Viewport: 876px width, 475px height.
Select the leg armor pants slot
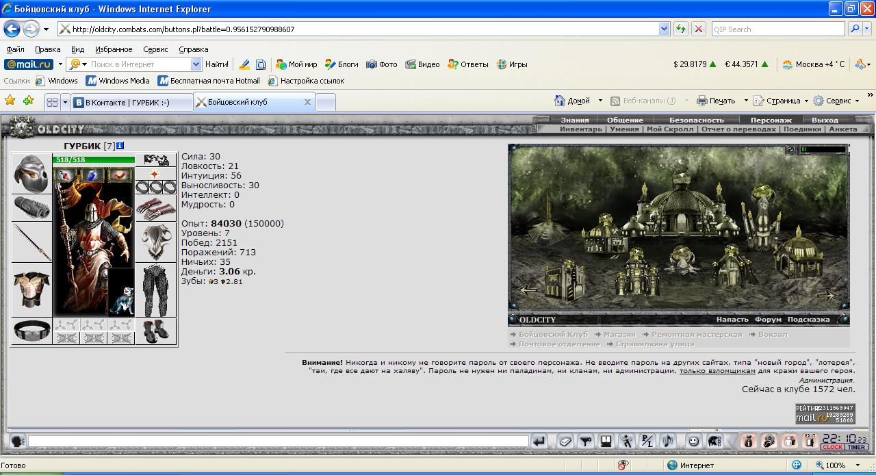[x=156, y=290]
